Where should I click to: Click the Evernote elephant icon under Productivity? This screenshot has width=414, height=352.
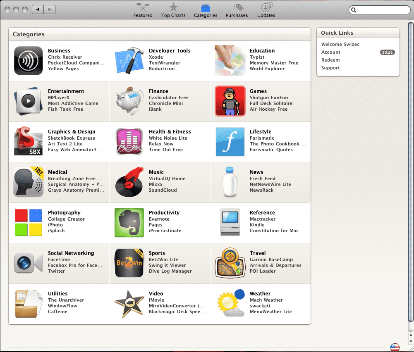point(129,223)
